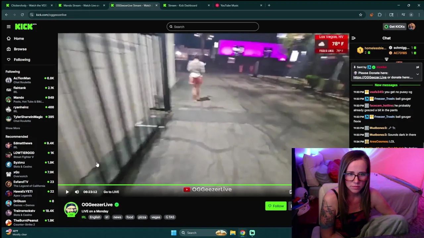Open Following in sidebar

click(22, 59)
